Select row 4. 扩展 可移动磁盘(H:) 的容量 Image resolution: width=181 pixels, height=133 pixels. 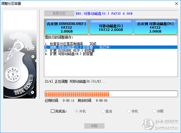(111, 54)
